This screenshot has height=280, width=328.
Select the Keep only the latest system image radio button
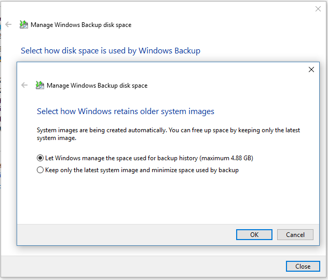click(x=40, y=170)
